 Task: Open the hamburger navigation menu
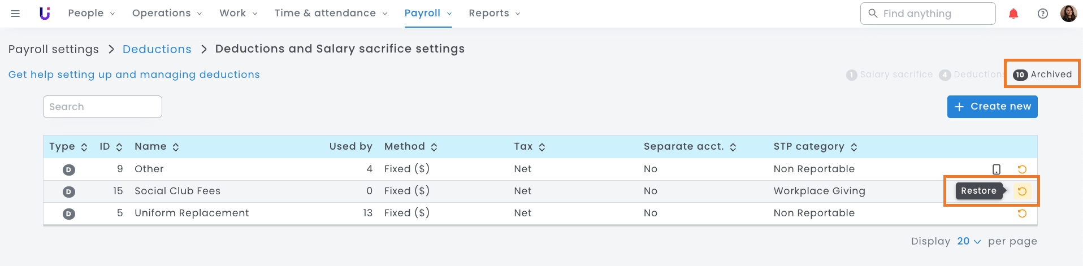click(x=15, y=14)
